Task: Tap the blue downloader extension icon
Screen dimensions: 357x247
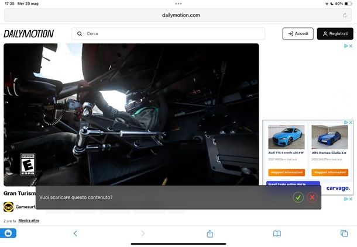Action: tap(8, 233)
